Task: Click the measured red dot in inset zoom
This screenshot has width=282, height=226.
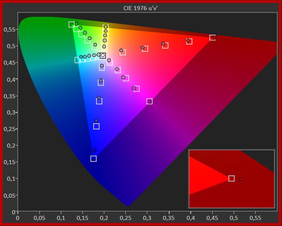Action: point(240,179)
